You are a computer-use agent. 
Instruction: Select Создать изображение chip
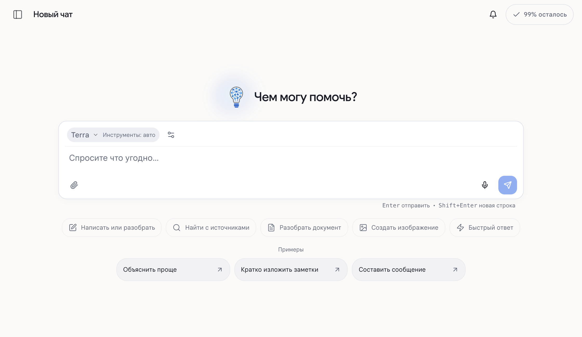pos(399,228)
